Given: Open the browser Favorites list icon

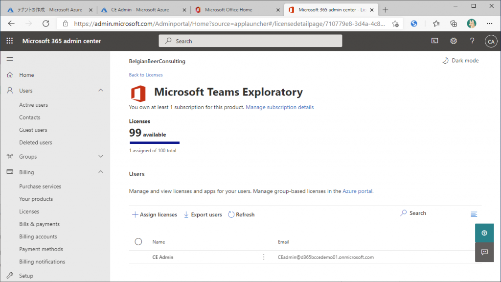Looking at the screenshot, I should tap(436, 23).
